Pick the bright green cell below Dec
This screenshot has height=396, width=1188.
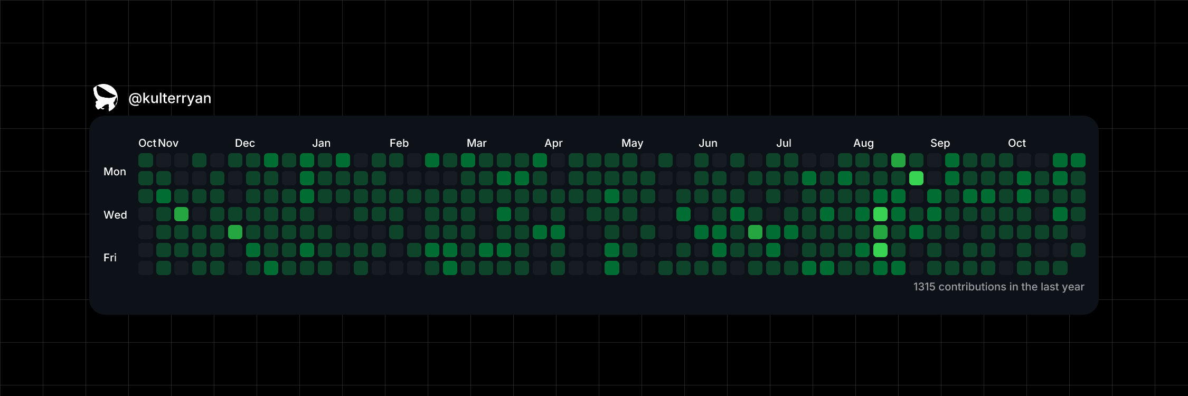(x=235, y=232)
